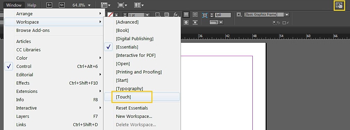The image size is (350, 130).
Task: Click the 1p0 corner size field
Action: [x=223, y=15]
